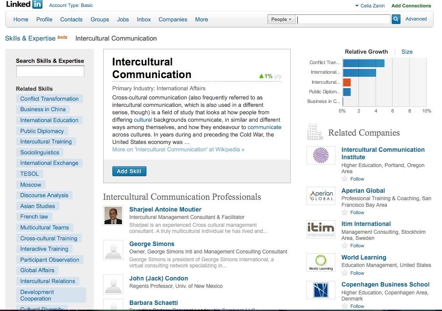Open the People search category dropdown
Image resolution: width=442 pixels, height=311 pixels.
point(281,19)
